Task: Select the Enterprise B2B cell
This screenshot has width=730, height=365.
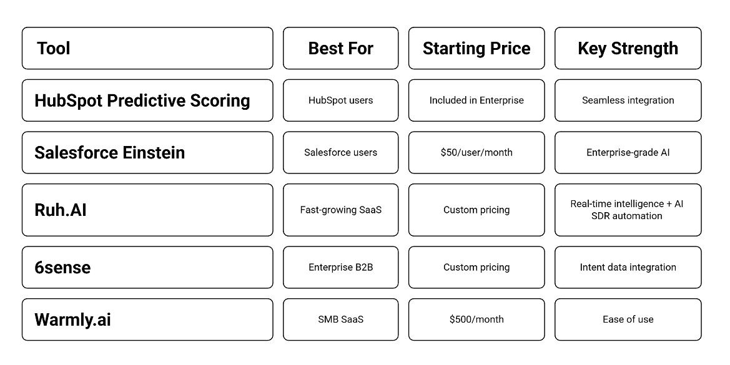Action: tap(340, 267)
